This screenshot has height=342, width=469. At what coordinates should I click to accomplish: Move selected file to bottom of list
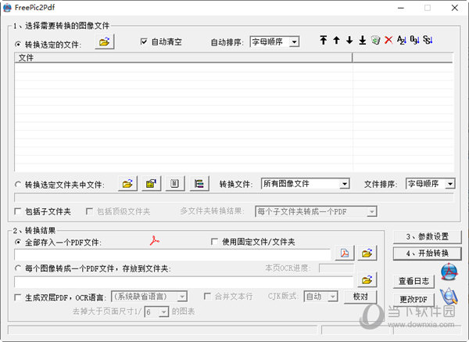(x=363, y=40)
